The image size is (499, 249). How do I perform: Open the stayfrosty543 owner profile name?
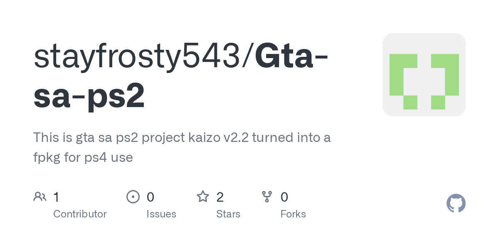[140, 58]
